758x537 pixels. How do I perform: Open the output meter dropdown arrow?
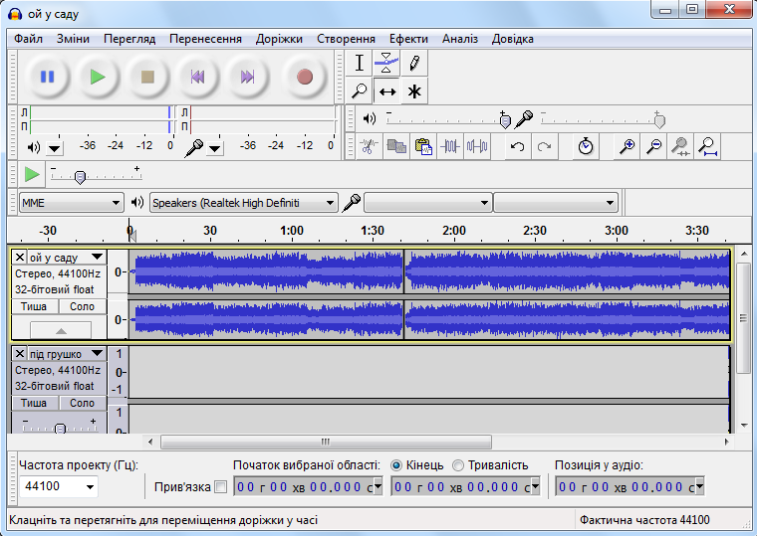tap(55, 148)
